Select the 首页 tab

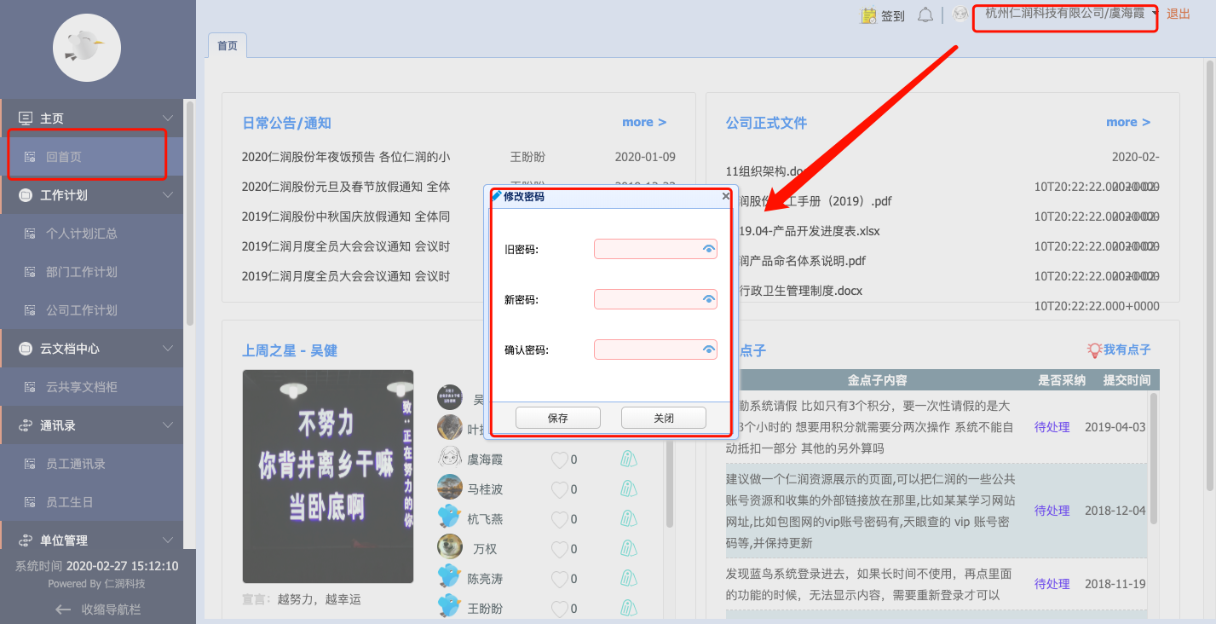click(228, 46)
